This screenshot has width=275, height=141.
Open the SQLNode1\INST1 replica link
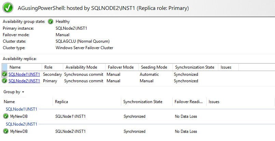point(24,74)
